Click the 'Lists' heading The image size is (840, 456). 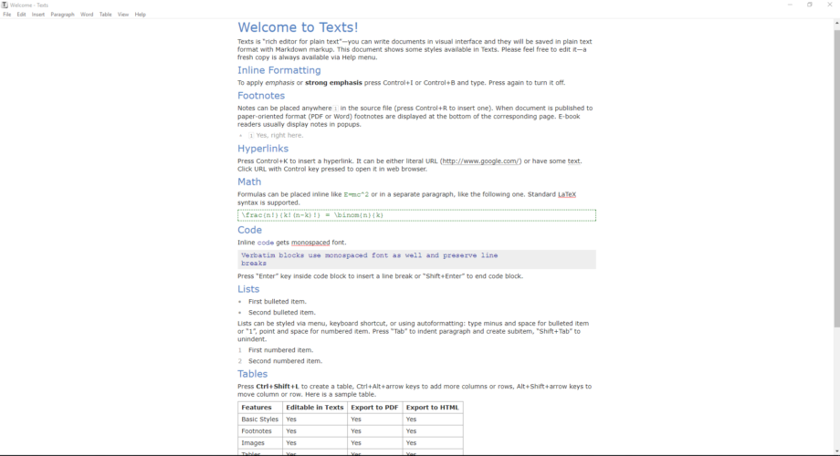click(248, 289)
